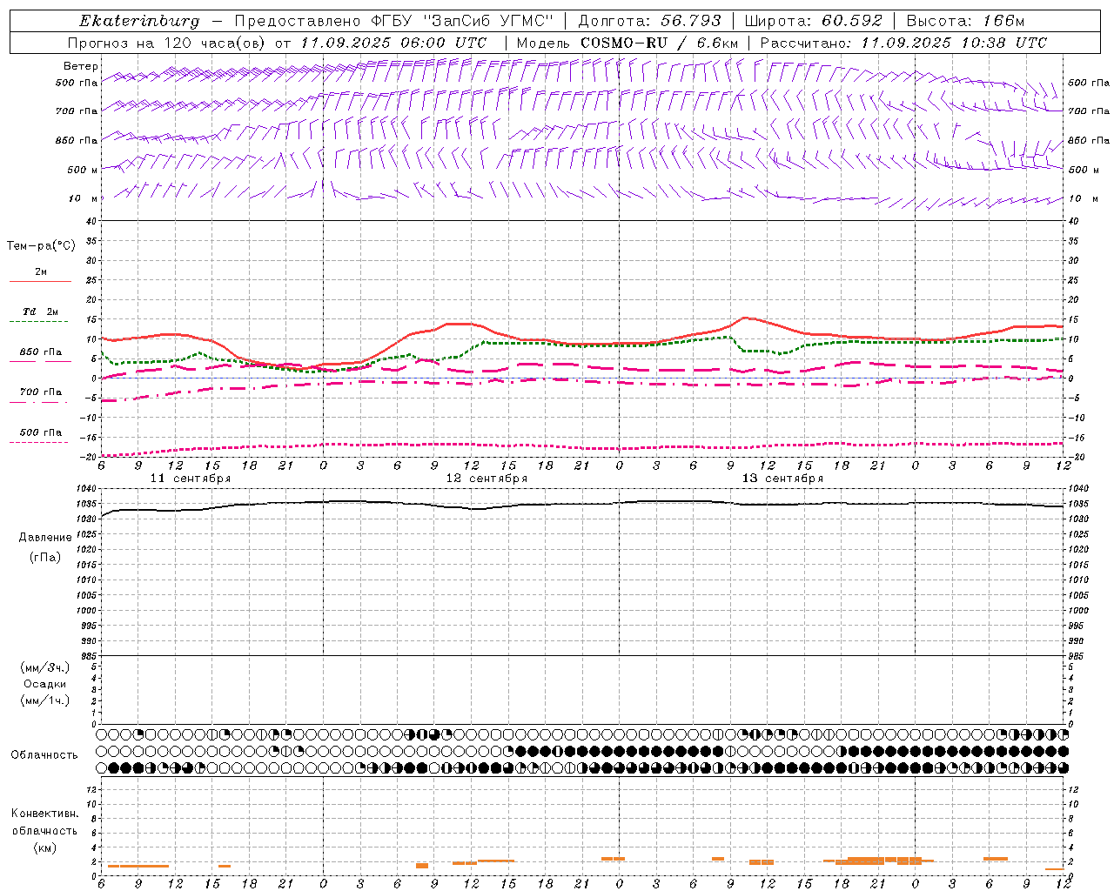
Task: Click the '(мм/1ч.)' precipitation unit label
Action: pos(44,700)
